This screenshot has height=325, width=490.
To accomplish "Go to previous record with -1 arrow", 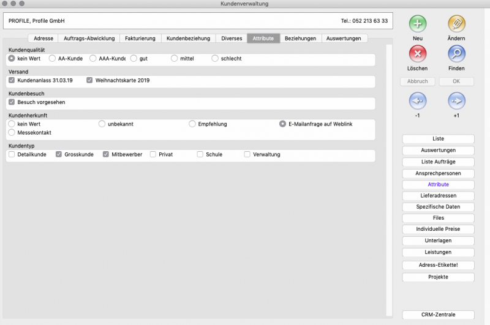I will [x=418, y=100].
